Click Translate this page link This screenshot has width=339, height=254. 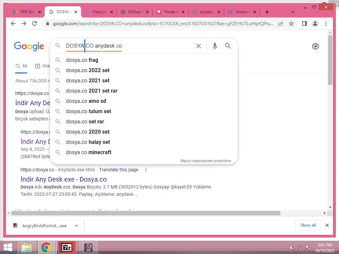click(119, 170)
